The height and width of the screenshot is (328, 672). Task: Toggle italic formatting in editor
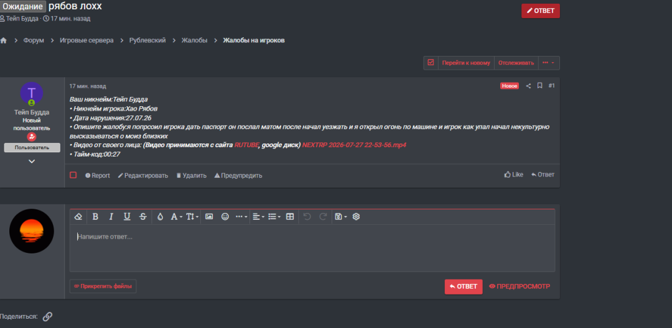coord(111,217)
